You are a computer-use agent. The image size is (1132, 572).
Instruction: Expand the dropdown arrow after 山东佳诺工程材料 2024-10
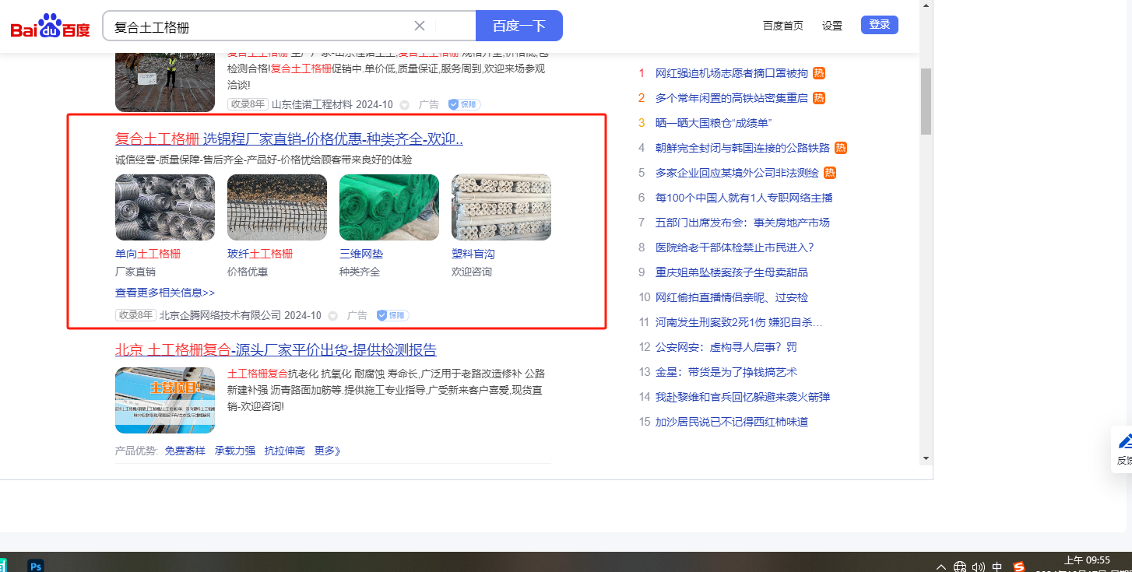tap(404, 104)
